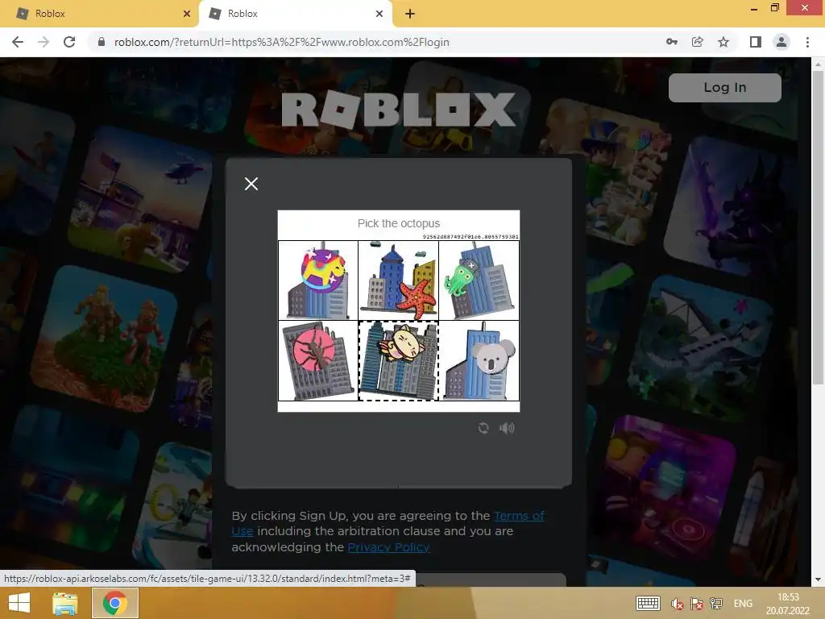825x619 pixels.
Task: Select the second Roblox tab
Action: [295, 14]
